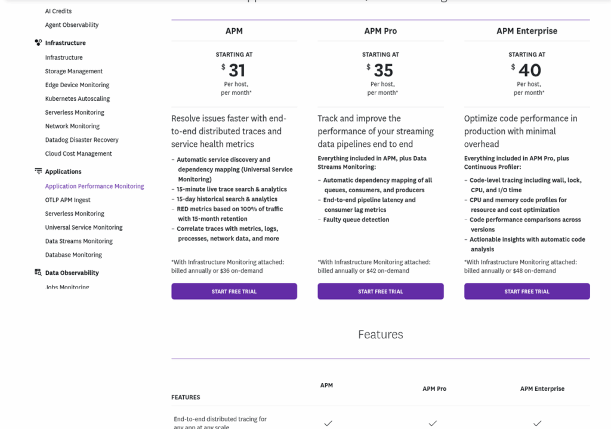The height and width of the screenshot is (429, 611).
Task: Select Application Performance Monitoring link
Action: tap(94, 186)
